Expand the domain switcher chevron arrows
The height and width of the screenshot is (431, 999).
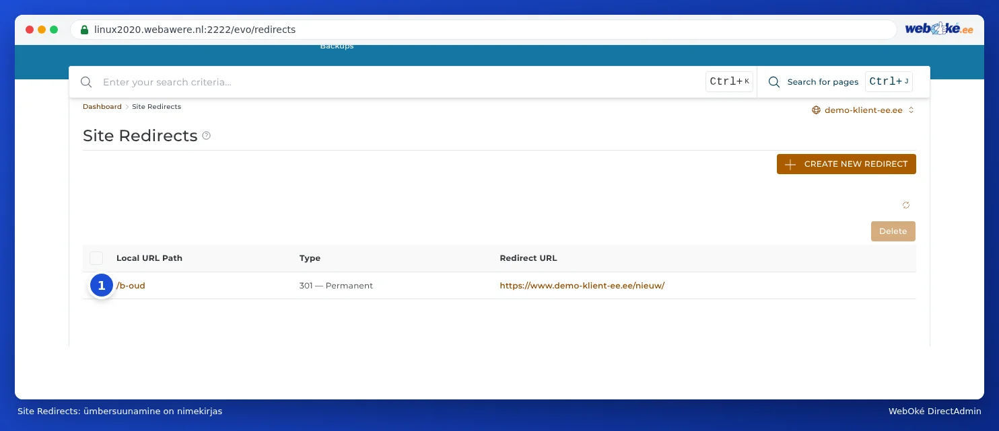point(911,110)
